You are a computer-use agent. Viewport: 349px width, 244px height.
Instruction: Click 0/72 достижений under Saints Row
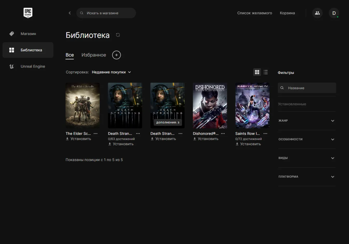click(249, 139)
